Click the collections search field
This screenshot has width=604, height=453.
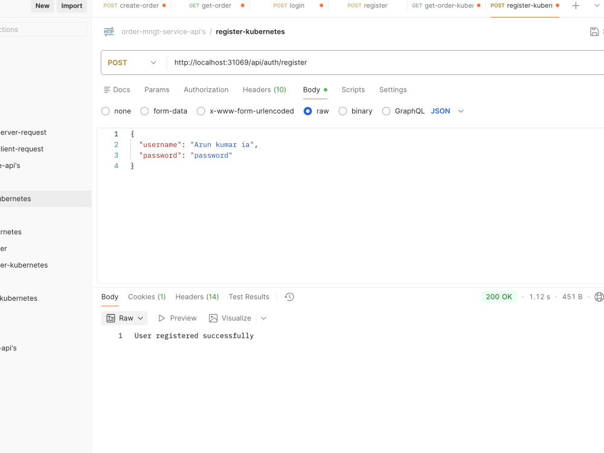(x=43, y=29)
